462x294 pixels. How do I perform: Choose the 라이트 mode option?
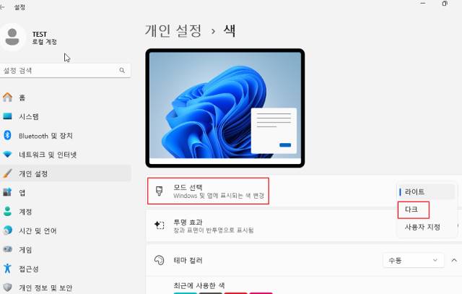click(x=426, y=191)
